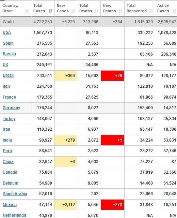Image resolution: width=177 pixels, height=218 pixels.
Task: Click the Total Recovered header text
Action: pyautogui.click(x=136, y=8)
